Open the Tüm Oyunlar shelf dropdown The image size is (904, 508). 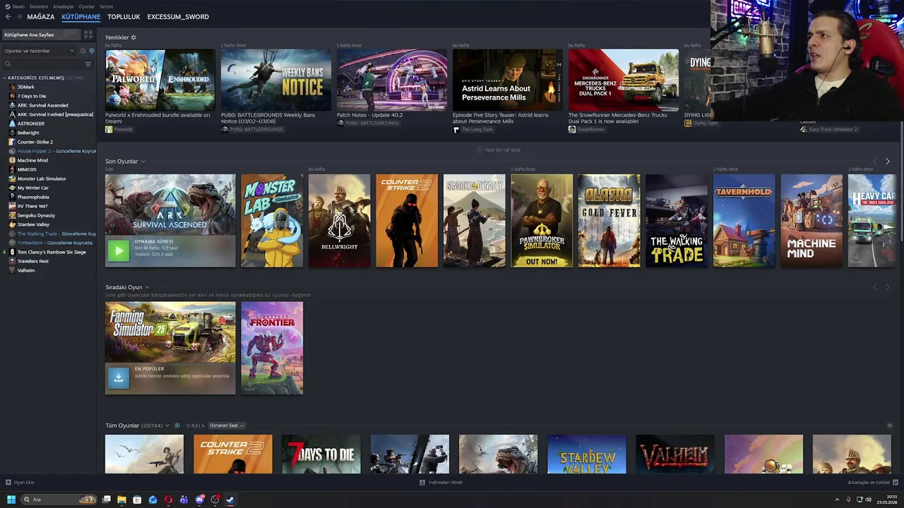tap(167, 425)
